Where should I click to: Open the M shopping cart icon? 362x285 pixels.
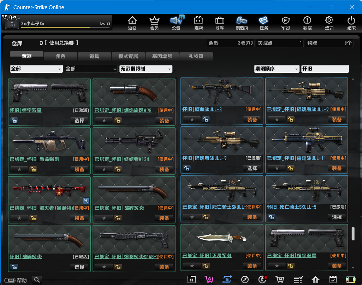tap(280, 279)
